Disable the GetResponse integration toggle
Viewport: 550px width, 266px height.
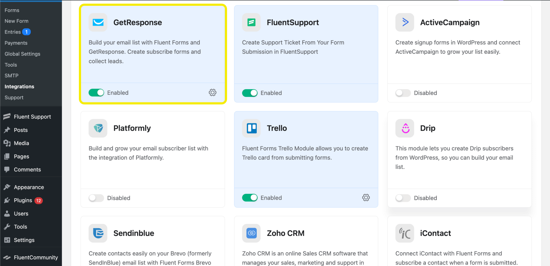click(96, 93)
